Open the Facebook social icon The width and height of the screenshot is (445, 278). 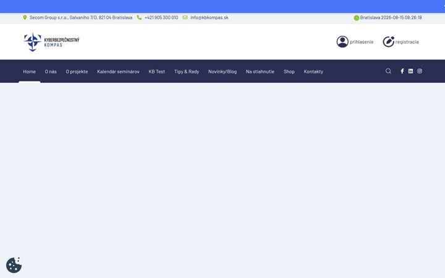pyautogui.click(x=402, y=71)
